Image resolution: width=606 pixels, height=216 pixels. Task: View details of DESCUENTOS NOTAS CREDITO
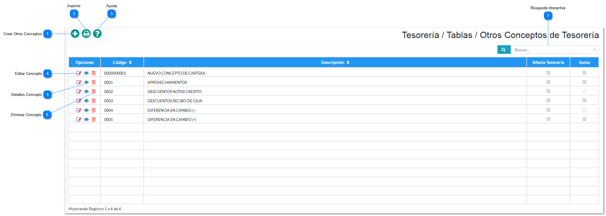click(86, 92)
